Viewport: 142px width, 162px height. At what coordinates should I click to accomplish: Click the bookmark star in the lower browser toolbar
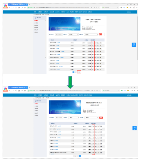click(25, 91)
